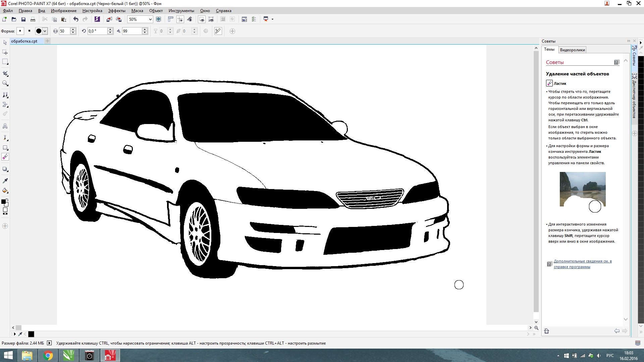The width and height of the screenshot is (644, 362).
Task: Toggle the rulers display icon
Action: pyautogui.click(x=171, y=19)
